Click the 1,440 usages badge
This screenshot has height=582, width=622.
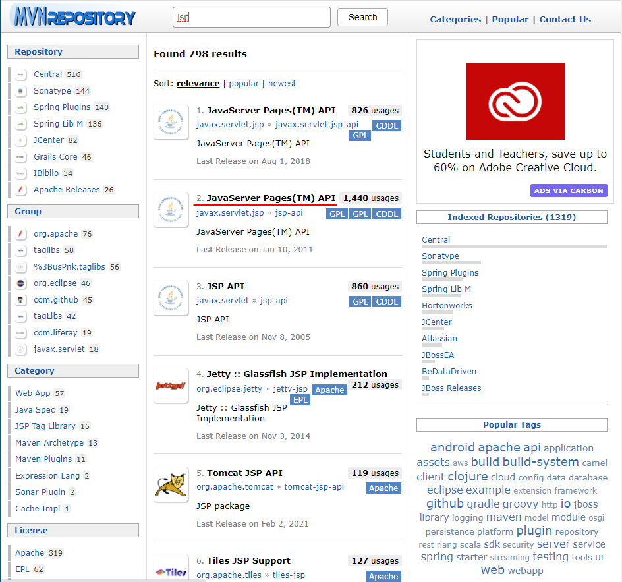coord(370,198)
